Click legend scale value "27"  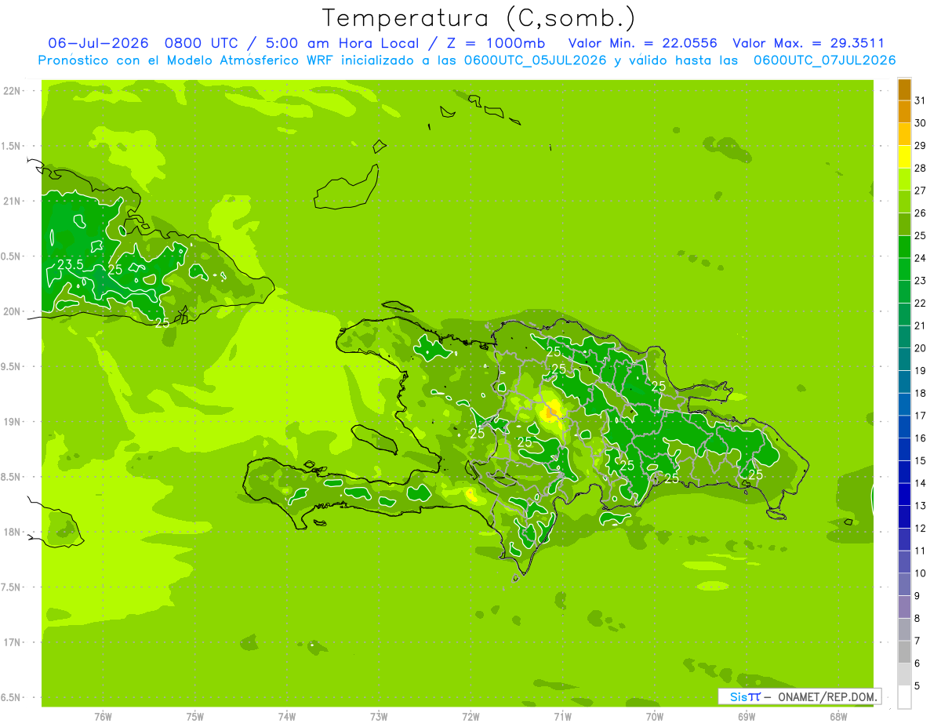(920, 191)
